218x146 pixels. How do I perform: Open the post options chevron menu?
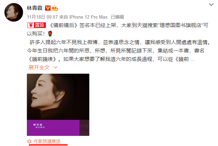click(211, 5)
